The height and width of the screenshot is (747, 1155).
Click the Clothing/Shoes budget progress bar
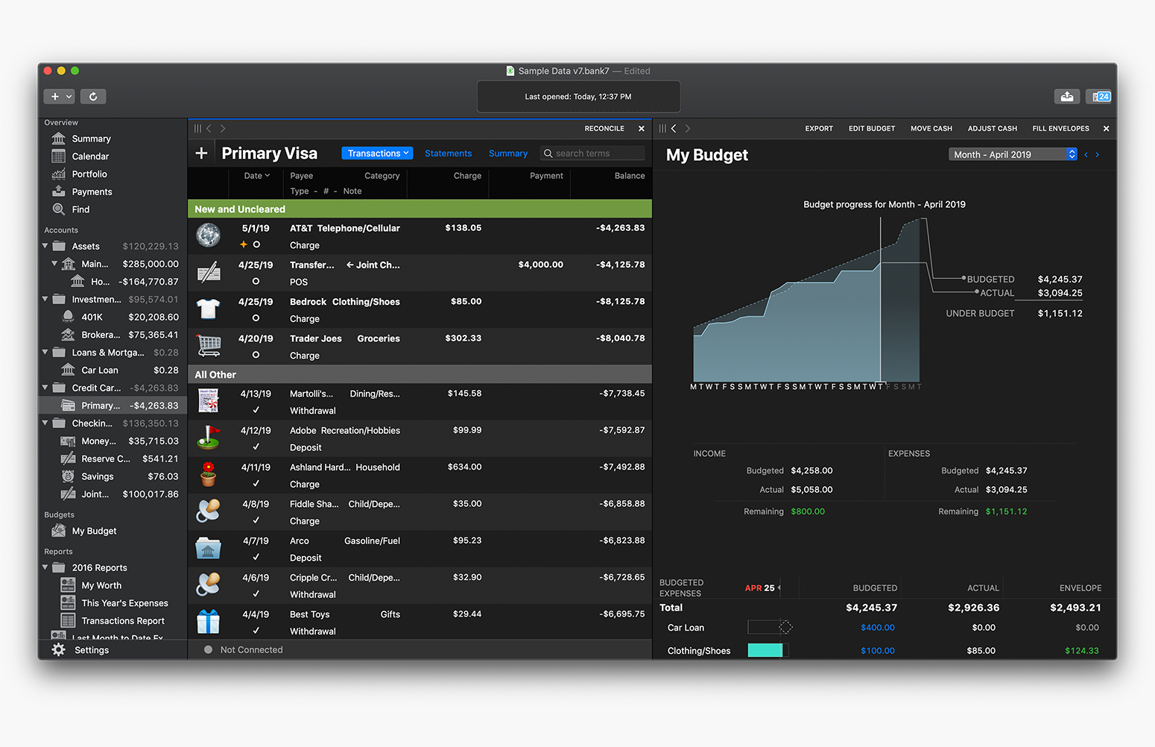768,650
